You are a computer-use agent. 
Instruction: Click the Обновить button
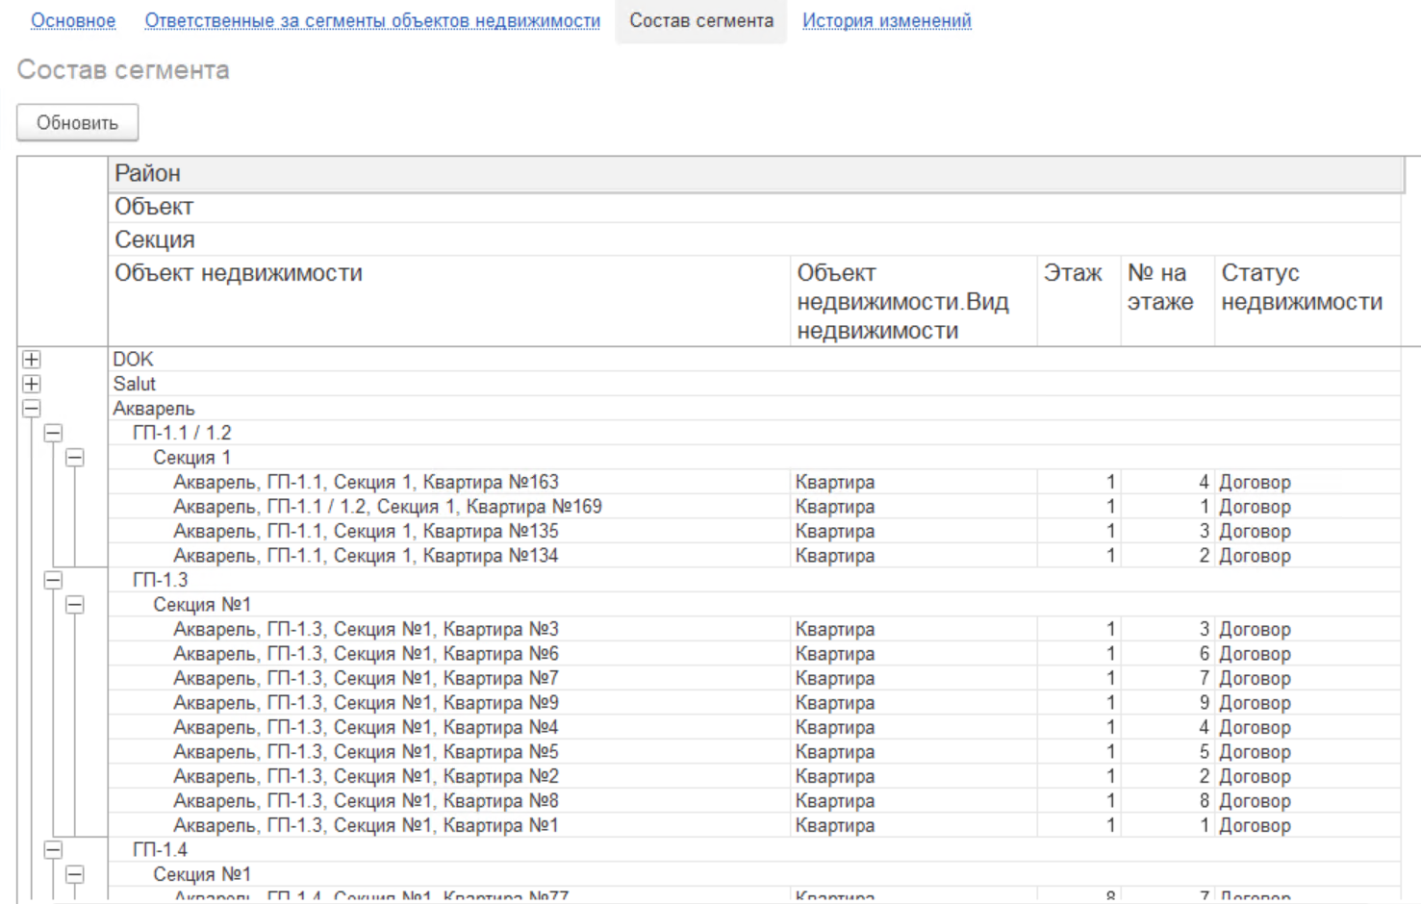[x=78, y=123]
